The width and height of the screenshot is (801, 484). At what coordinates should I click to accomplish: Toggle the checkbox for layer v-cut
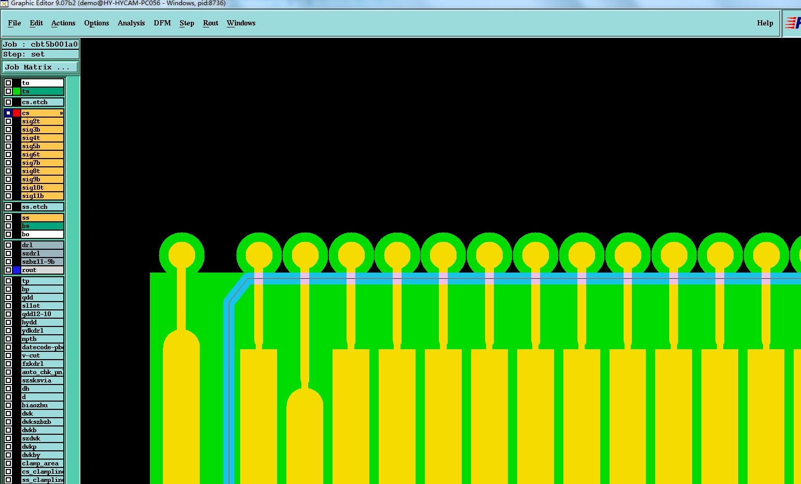[x=8, y=355]
